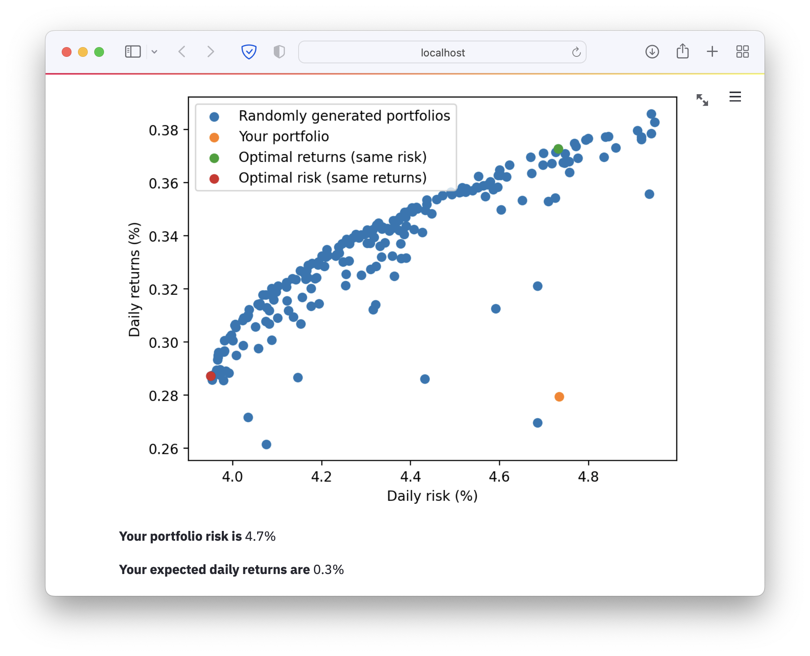Click the blue shield checkmark extension icon
Screen dimensions: 810x656
point(249,52)
